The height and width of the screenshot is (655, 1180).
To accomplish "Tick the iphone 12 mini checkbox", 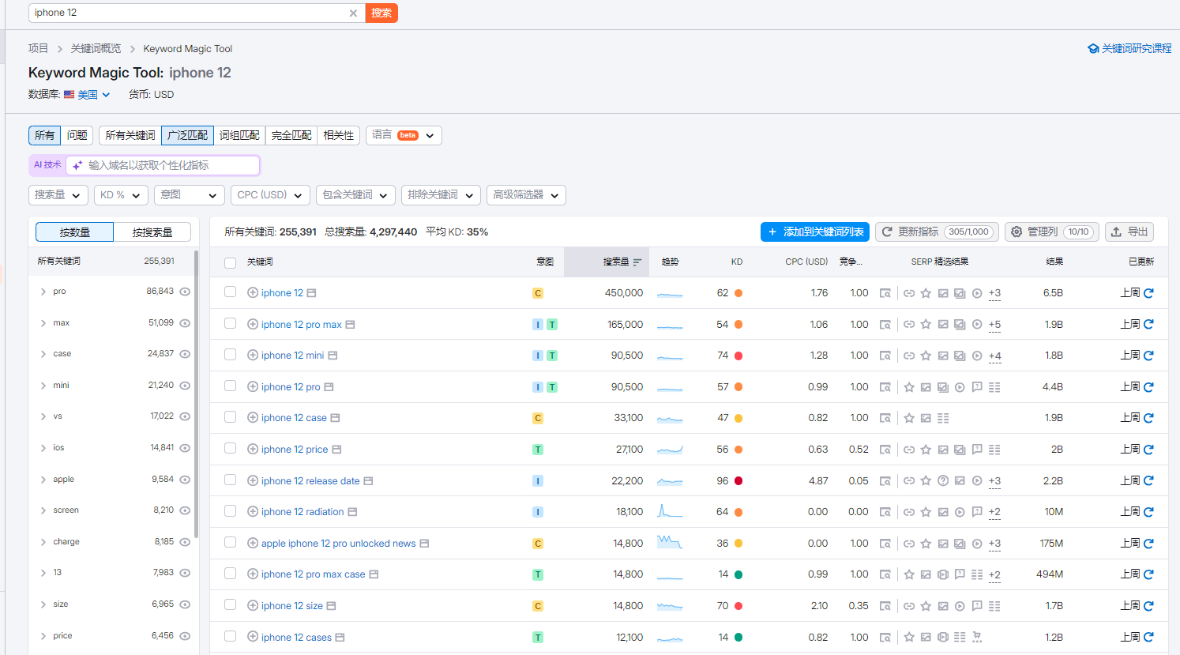I will click(x=230, y=355).
